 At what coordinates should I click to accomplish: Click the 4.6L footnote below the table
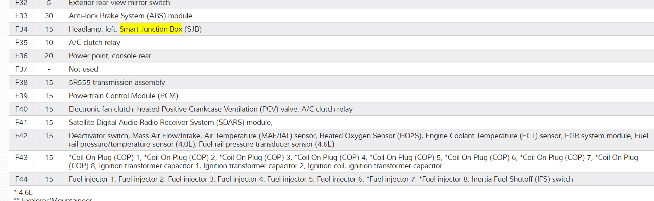pyautogui.click(x=25, y=193)
